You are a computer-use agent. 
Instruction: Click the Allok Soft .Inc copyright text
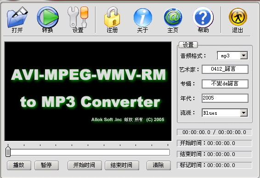point(128,120)
